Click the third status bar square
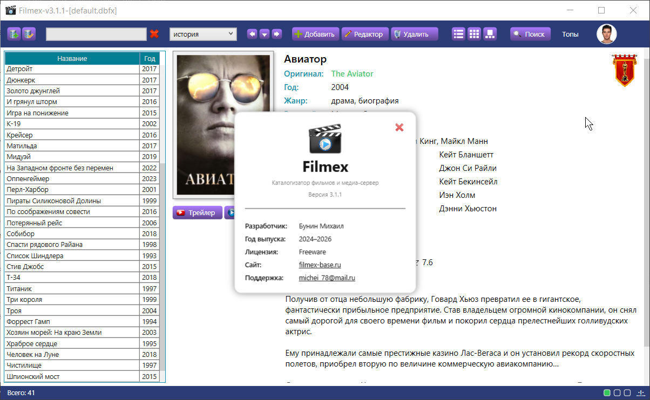This screenshot has height=400, width=650. point(627,393)
